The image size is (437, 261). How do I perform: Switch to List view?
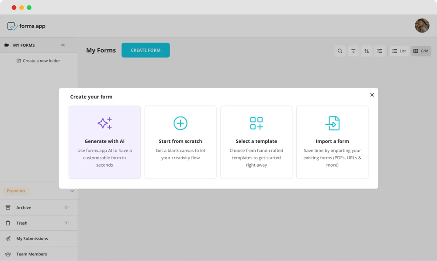(x=399, y=51)
